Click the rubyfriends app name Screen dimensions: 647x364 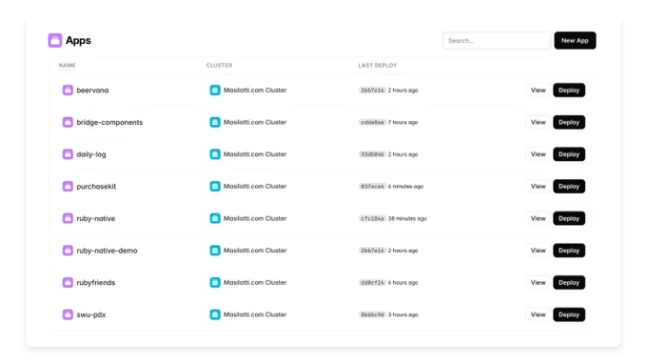(x=96, y=283)
